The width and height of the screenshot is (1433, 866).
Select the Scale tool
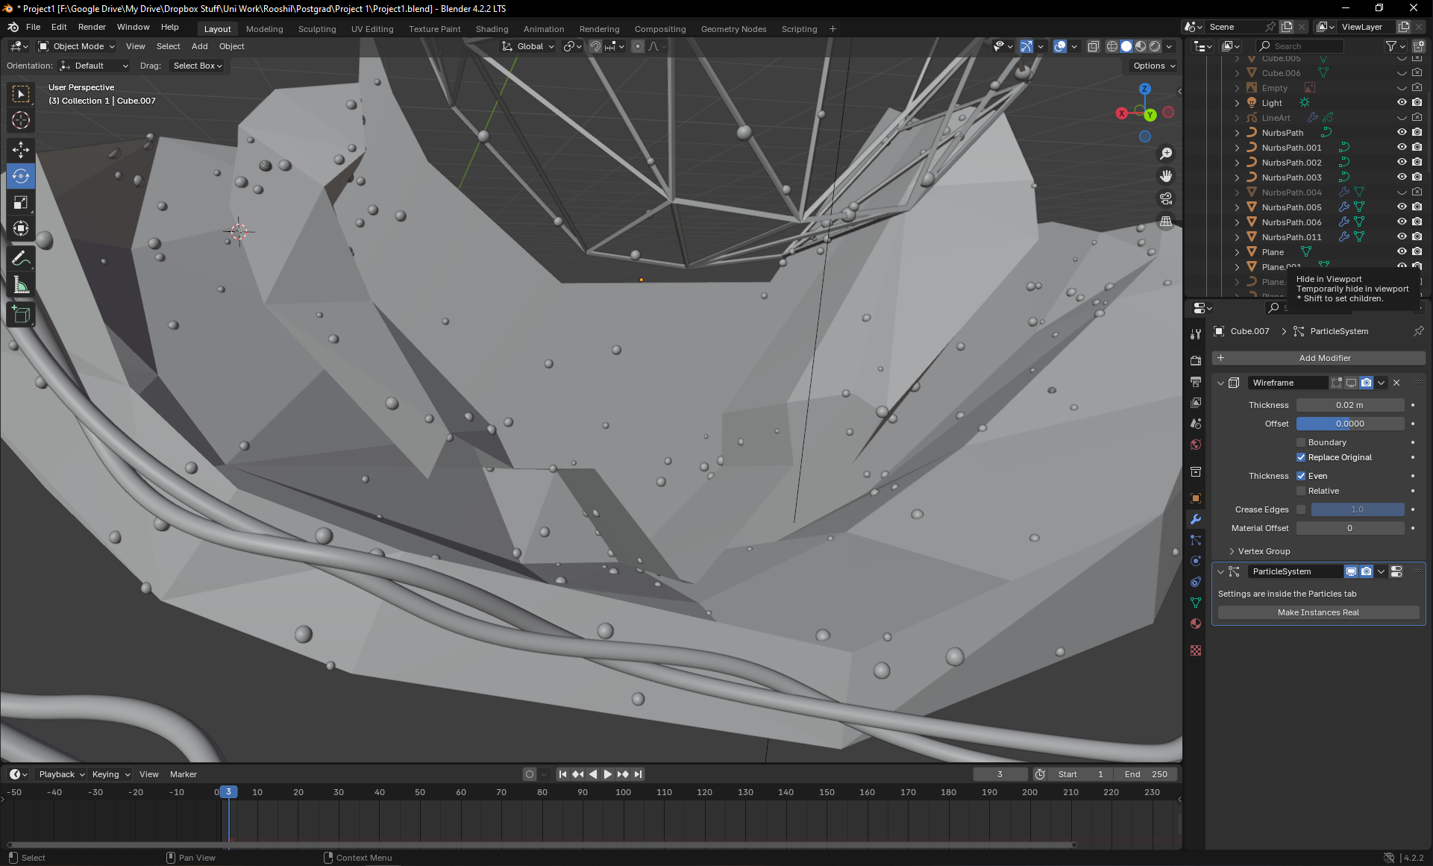tap(21, 203)
